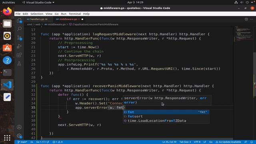256x144 pixels.
Task: Select the 'cmd' breadcrumb segment
Action: (x=30, y=24)
